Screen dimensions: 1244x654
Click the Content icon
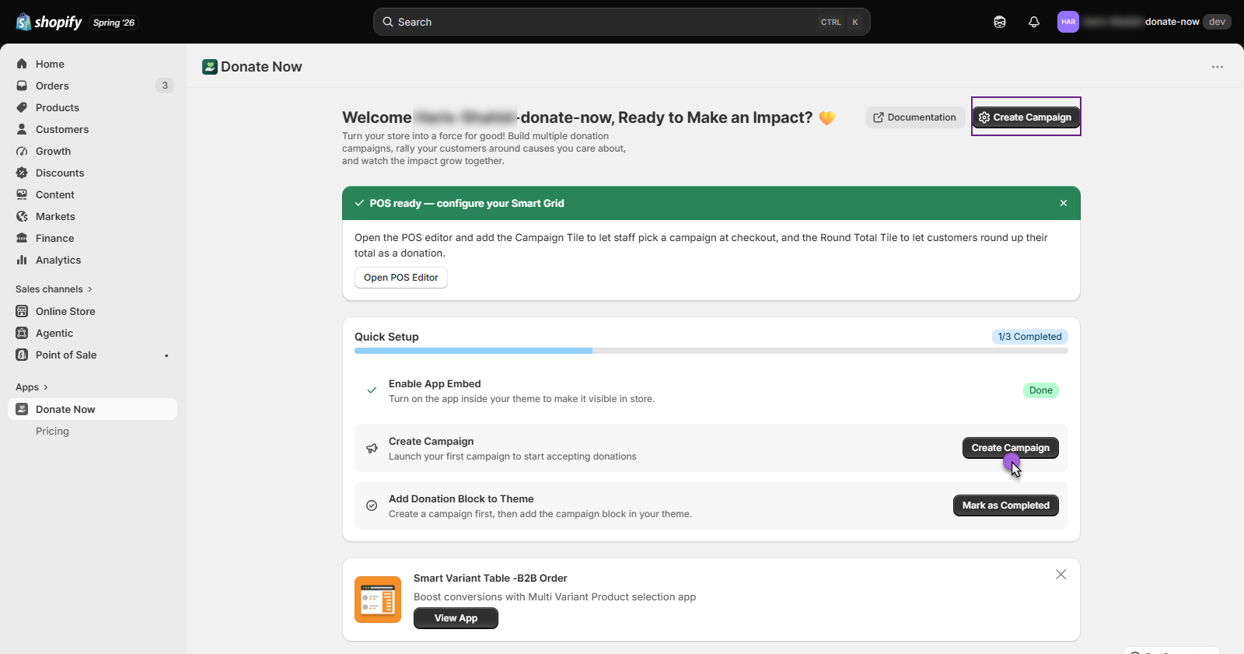point(22,194)
